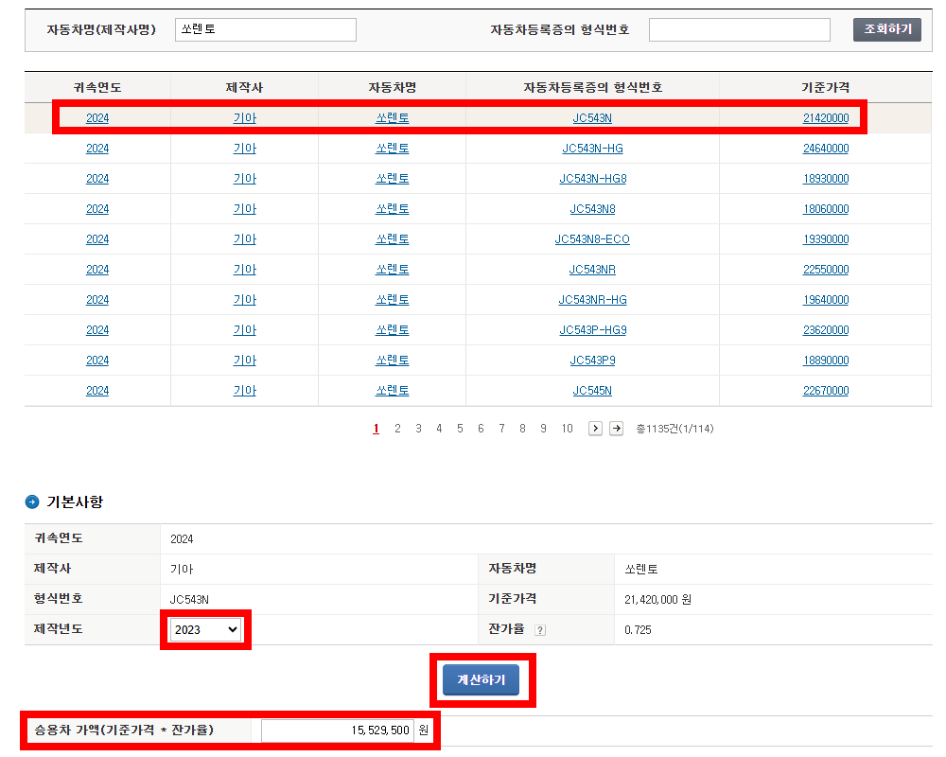
Task: Click the 0.725 잔가율 value
Action: [638, 630]
